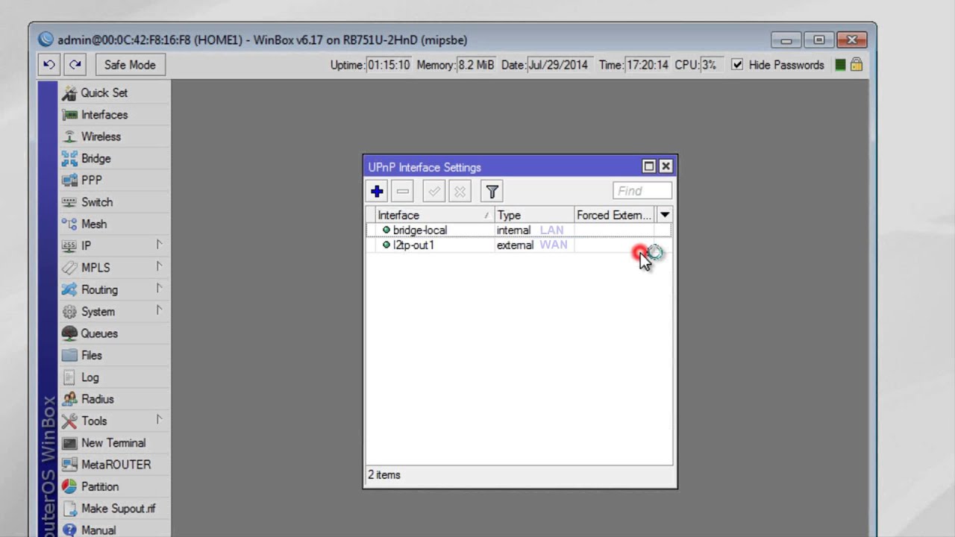955x537 pixels.
Task: Click the Memory value 8.2 MiB
Action: coord(476,65)
